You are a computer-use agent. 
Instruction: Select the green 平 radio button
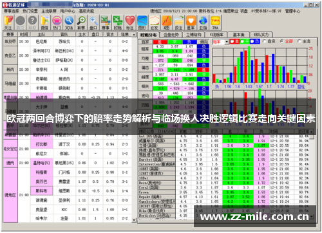pyautogui.click(x=242, y=41)
